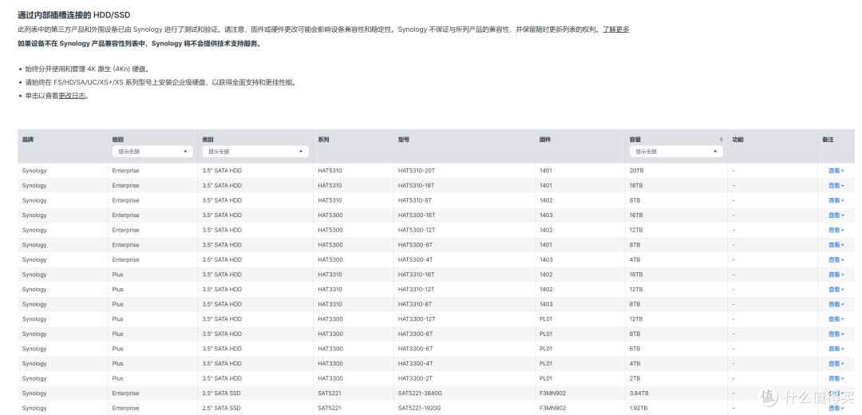Click 2.5" SATA SSD cell for SAT5221-1920G

coord(221,409)
